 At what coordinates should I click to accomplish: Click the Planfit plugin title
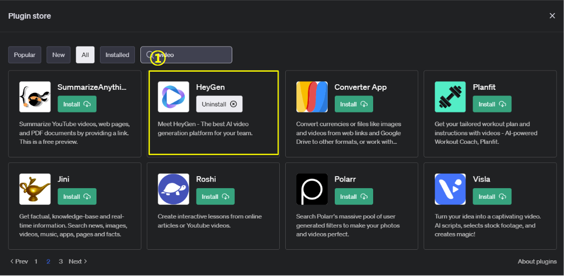[485, 87]
